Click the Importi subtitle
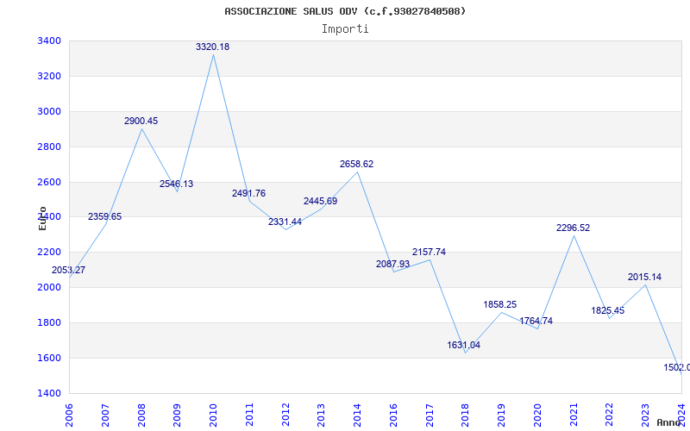 tap(345, 29)
